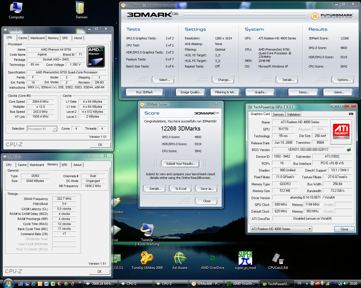
Task: Click the red C quick launch icon
Action: (59, 283)
